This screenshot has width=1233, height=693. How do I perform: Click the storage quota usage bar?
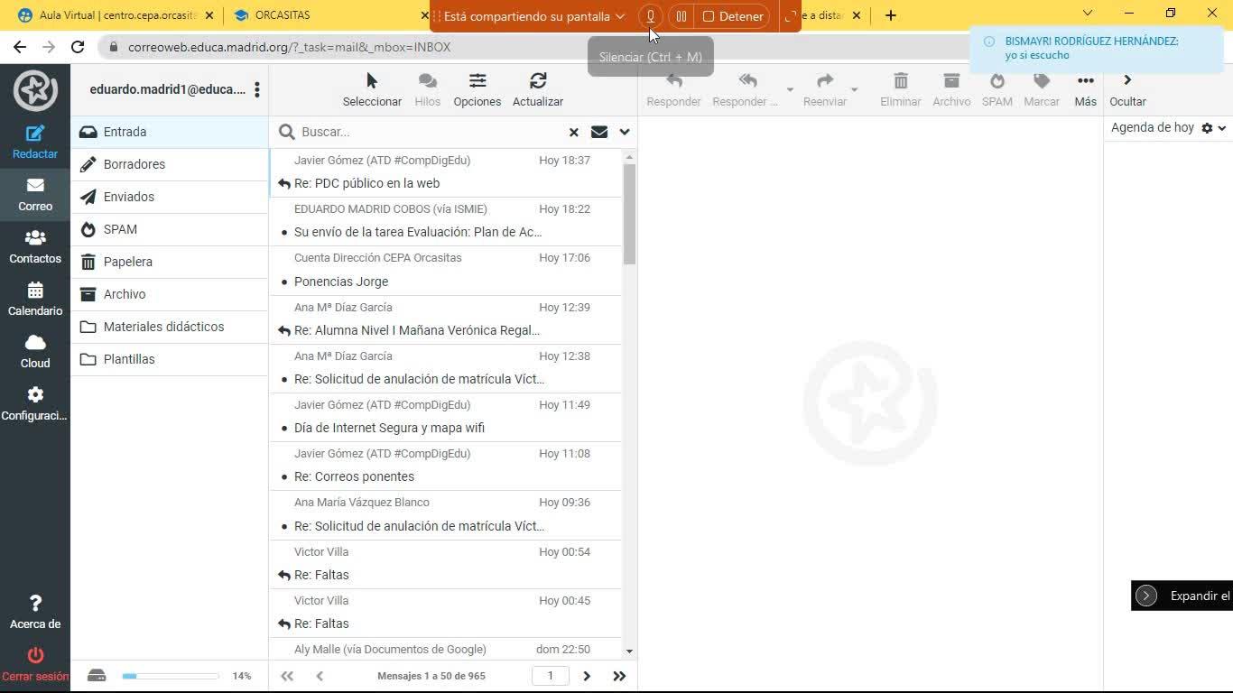[x=171, y=676]
